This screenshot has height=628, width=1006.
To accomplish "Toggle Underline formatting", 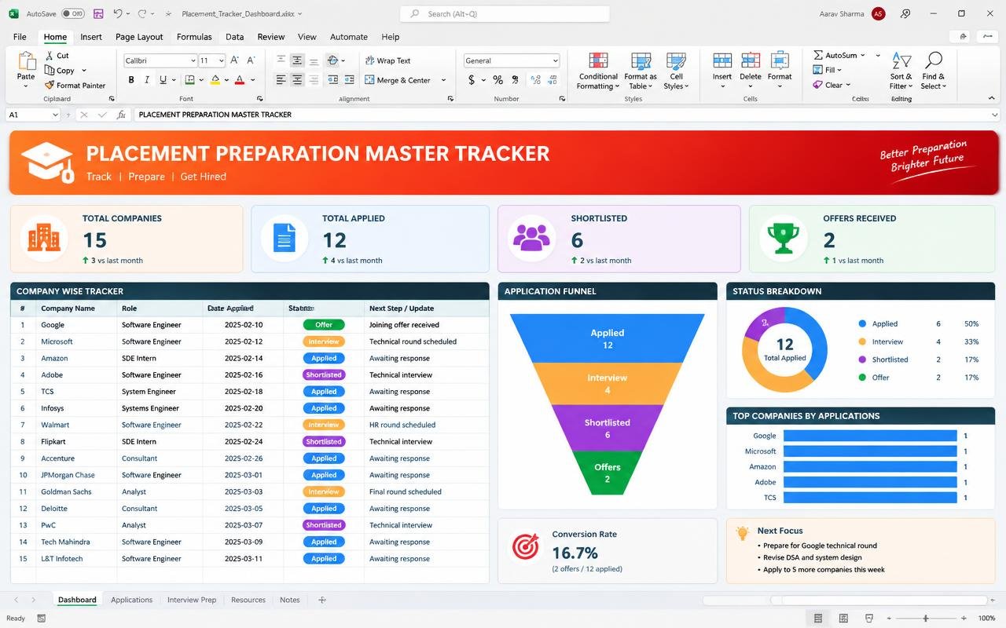I will (163, 80).
